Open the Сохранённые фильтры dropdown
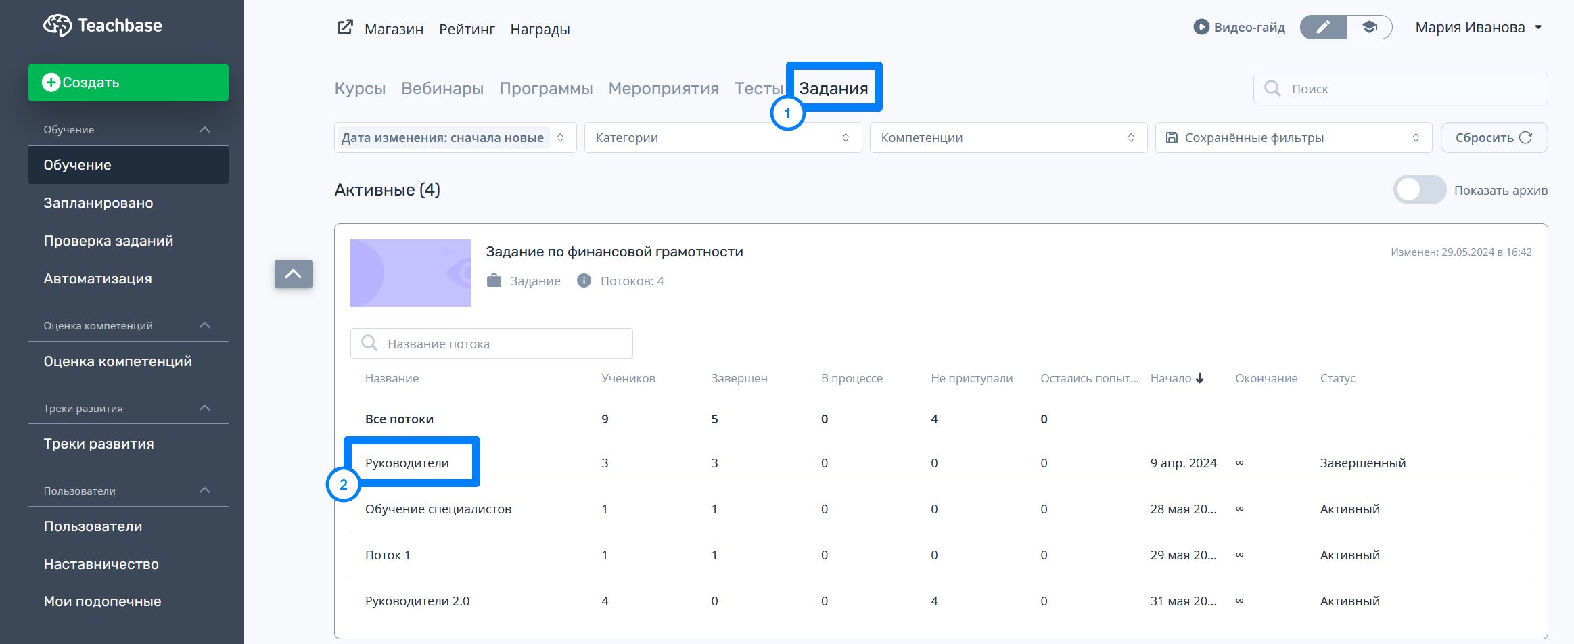Viewport: 1574px width, 644px height. click(x=1293, y=138)
